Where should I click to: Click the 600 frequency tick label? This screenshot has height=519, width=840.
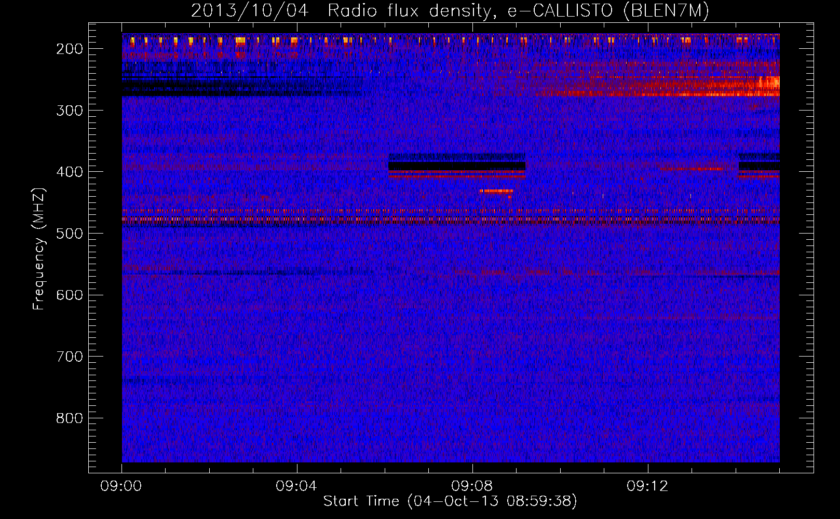[69, 295]
